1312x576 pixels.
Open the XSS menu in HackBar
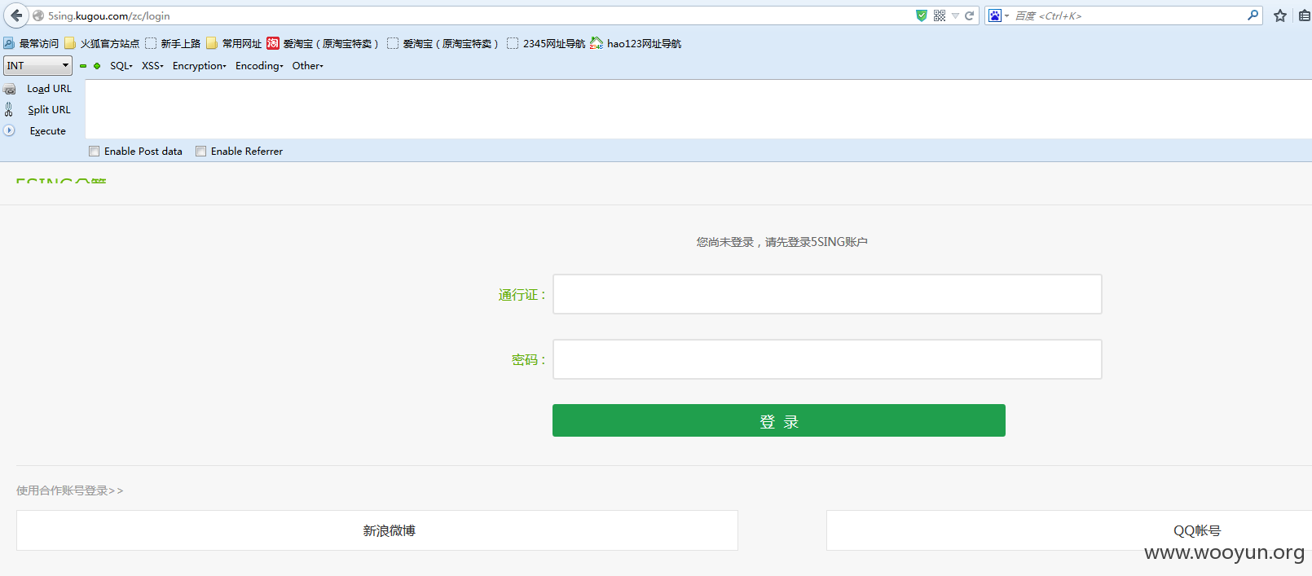click(152, 66)
